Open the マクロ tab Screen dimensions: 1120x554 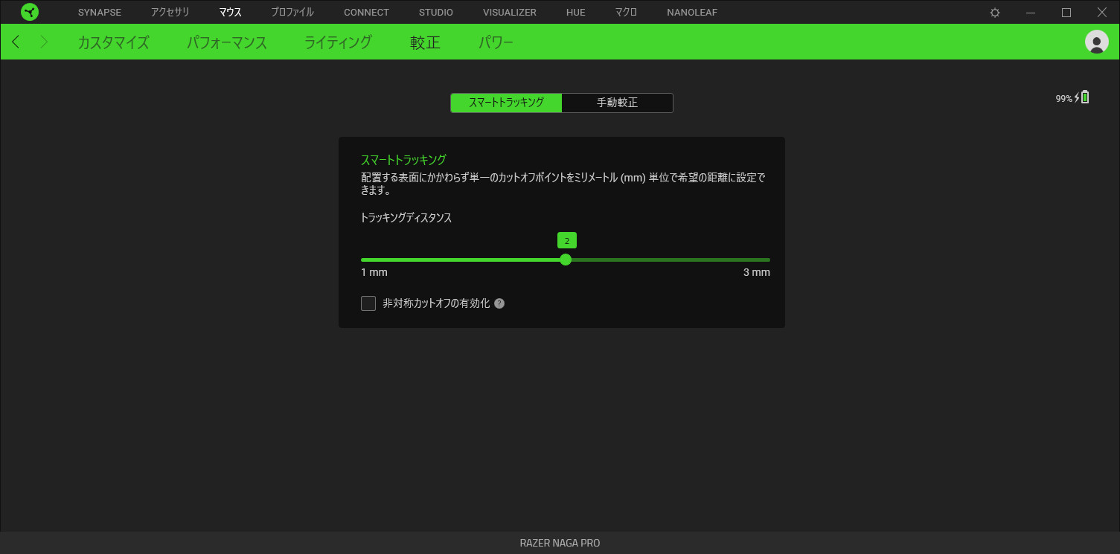[x=626, y=13]
